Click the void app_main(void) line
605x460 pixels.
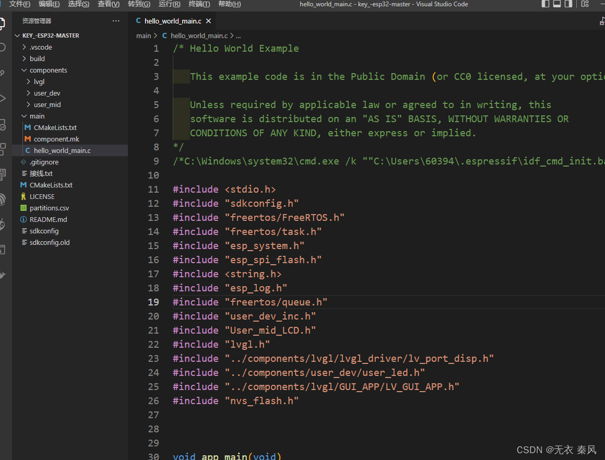(227, 456)
